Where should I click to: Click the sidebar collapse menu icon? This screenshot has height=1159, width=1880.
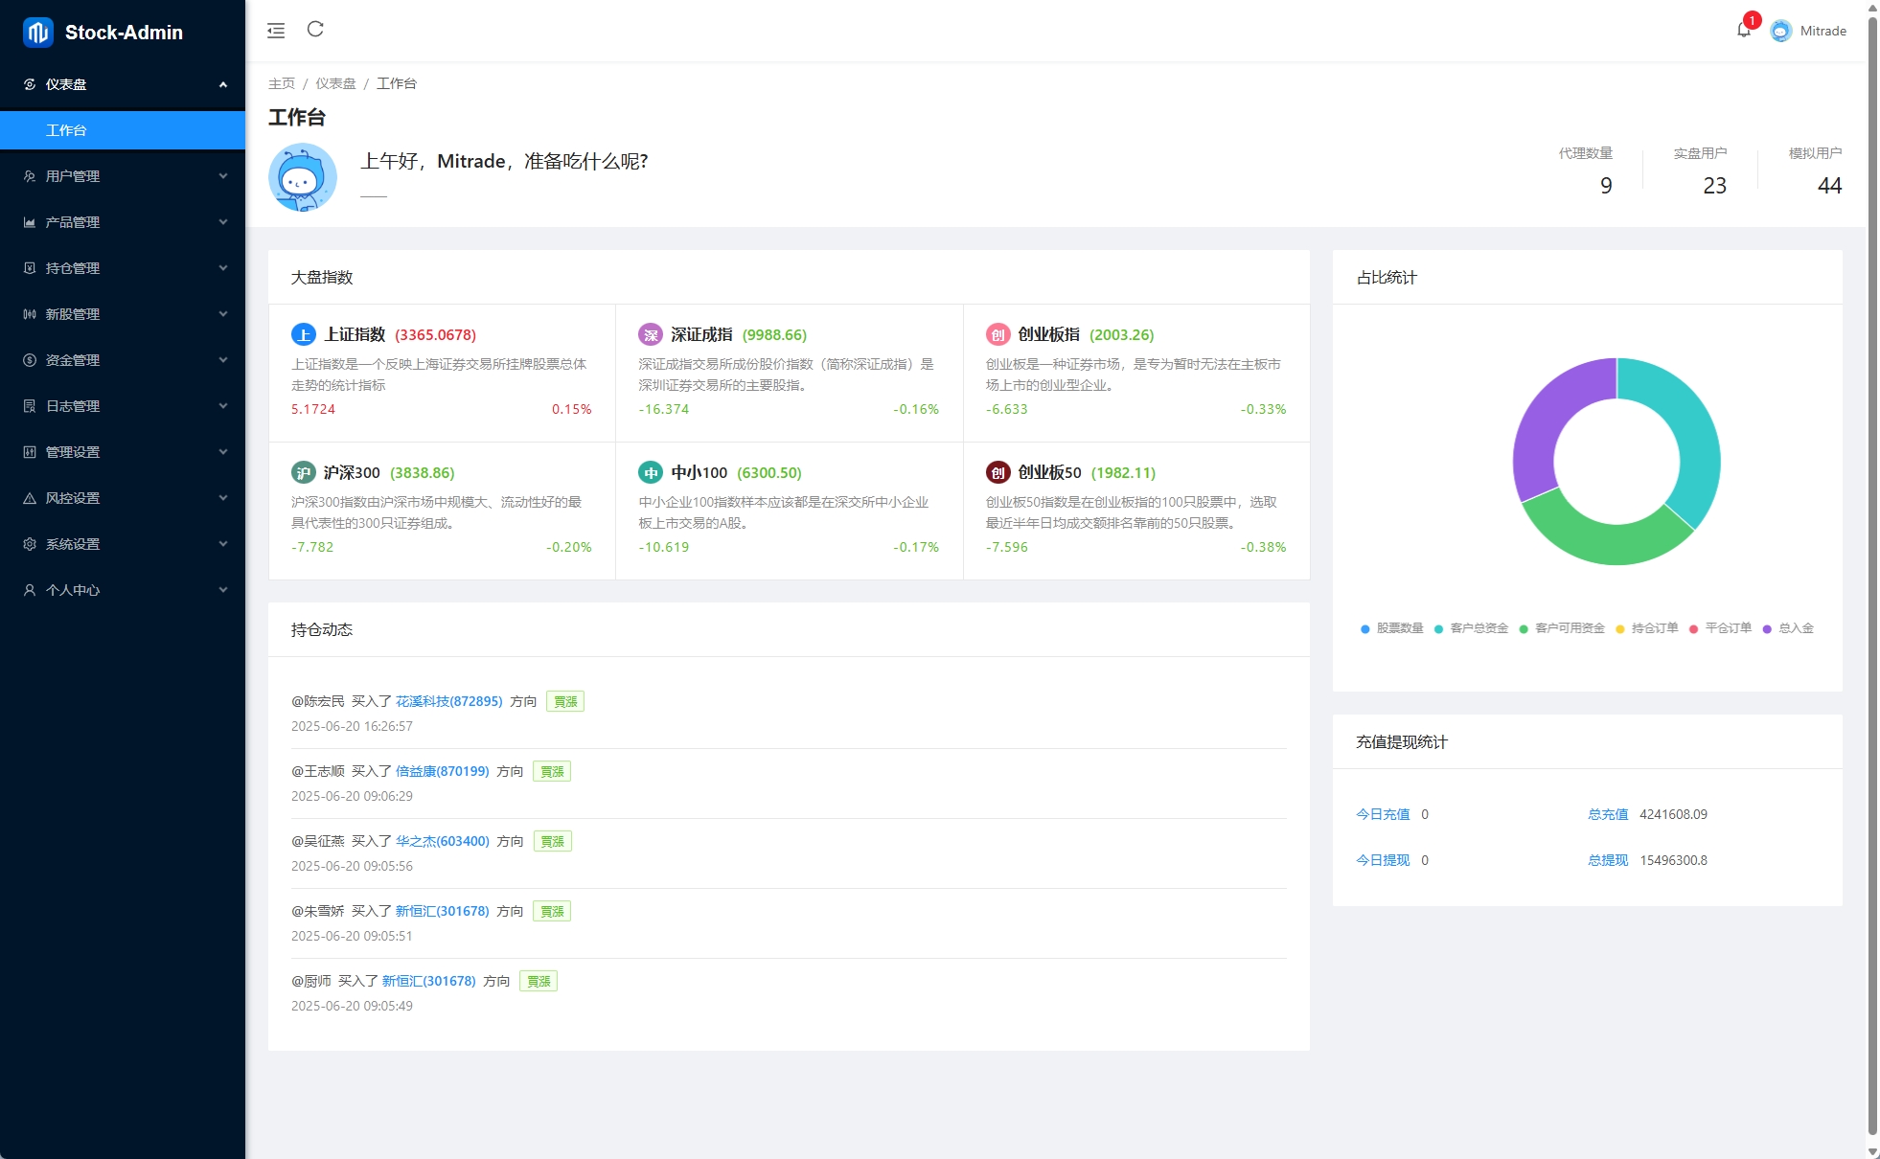click(x=276, y=31)
